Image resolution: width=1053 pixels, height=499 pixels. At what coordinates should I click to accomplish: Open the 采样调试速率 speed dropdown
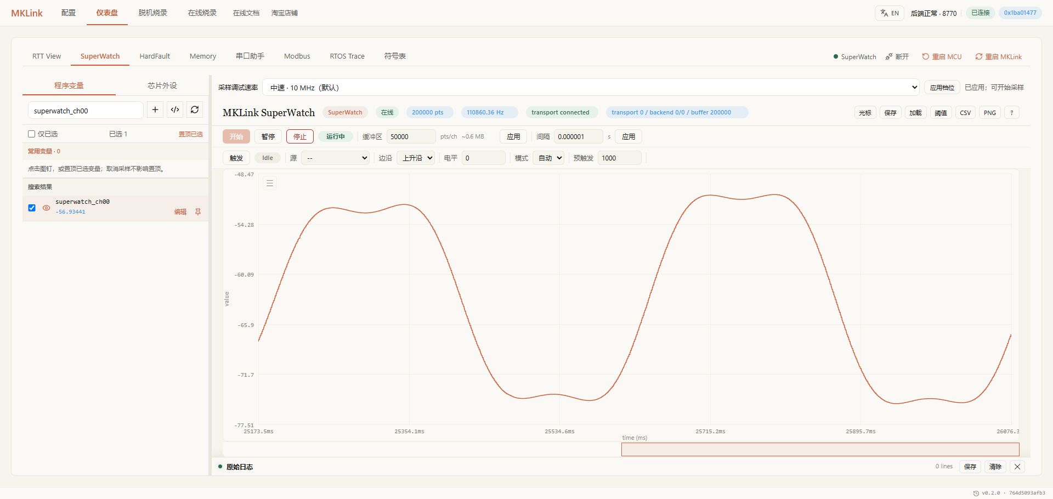click(591, 88)
